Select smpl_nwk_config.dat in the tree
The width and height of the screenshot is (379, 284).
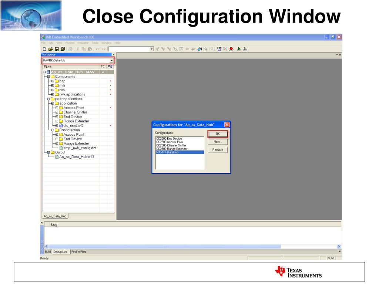point(80,148)
